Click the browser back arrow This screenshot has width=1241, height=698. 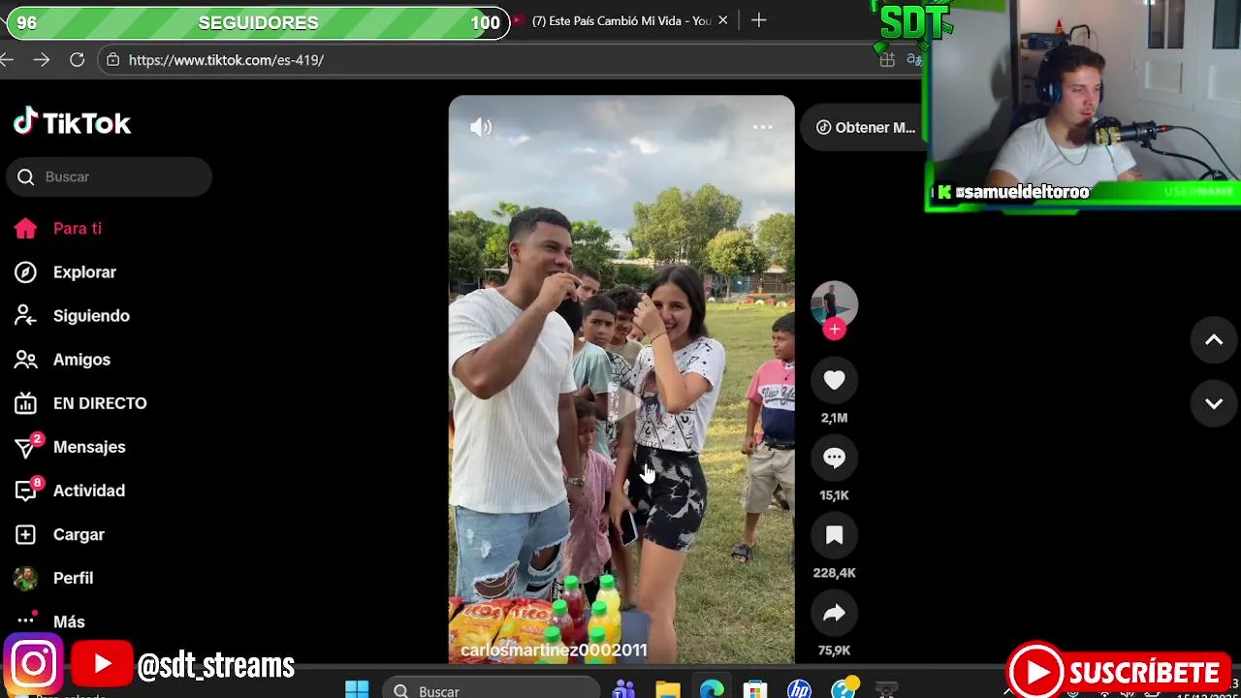pos(7,60)
